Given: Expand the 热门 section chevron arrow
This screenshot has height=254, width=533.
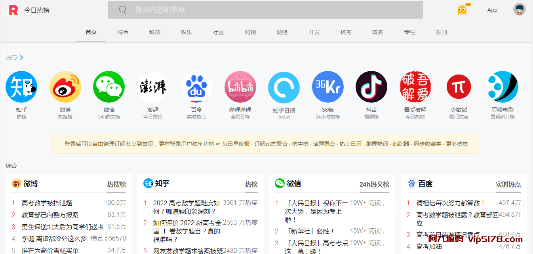Looking at the screenshot, I should [22, 57].
